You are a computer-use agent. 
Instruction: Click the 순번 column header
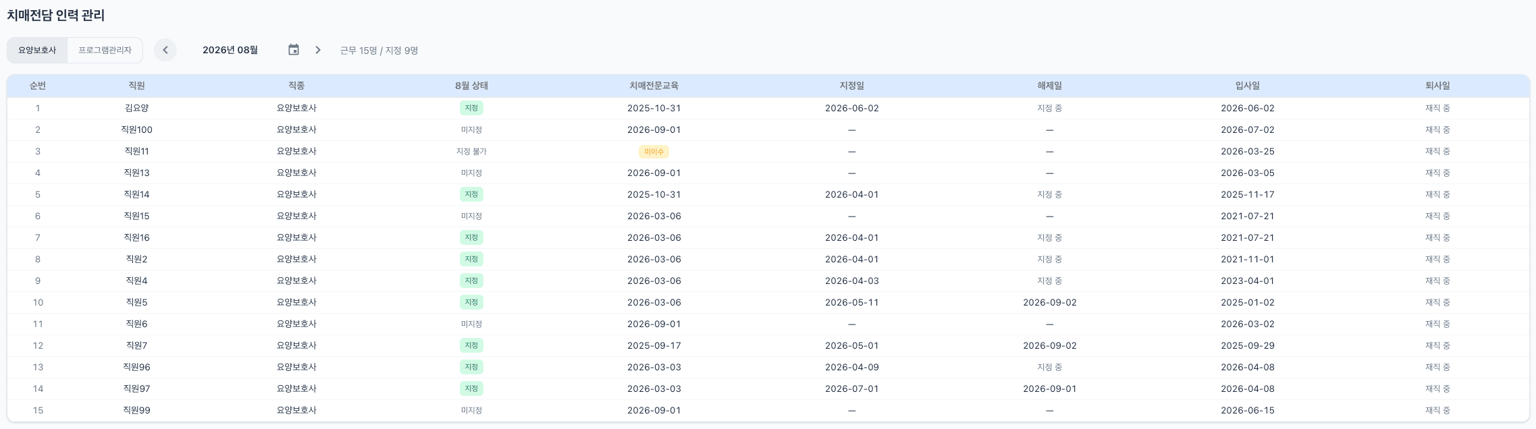point(38,86)
